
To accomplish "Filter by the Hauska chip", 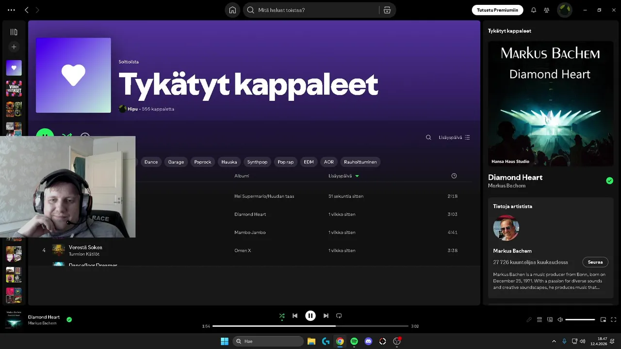I will pos(229,162).
